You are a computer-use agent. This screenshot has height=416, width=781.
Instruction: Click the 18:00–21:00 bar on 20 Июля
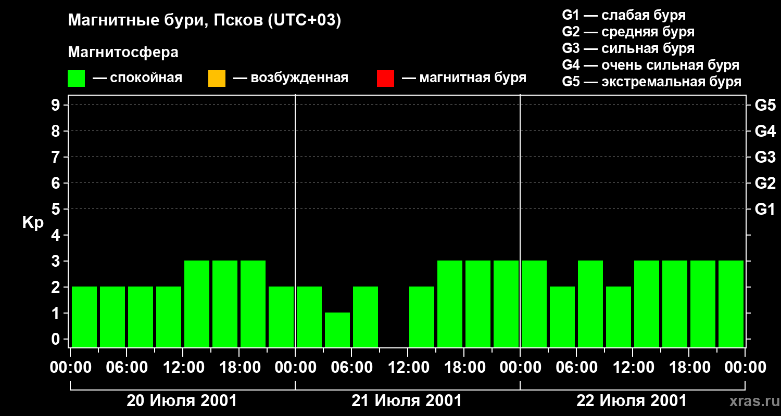point(253,304)
